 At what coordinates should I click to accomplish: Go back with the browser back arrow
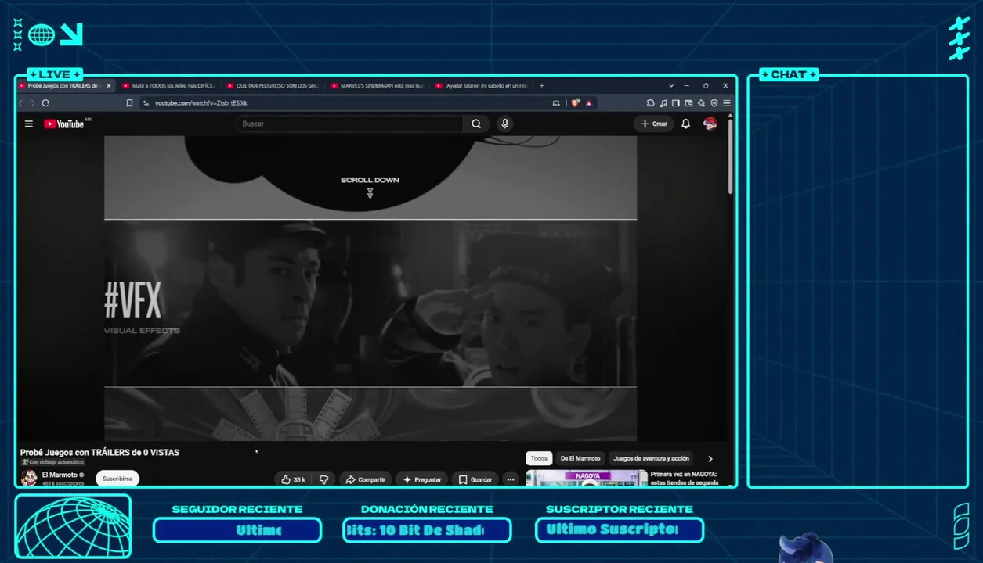pos(21,102)
